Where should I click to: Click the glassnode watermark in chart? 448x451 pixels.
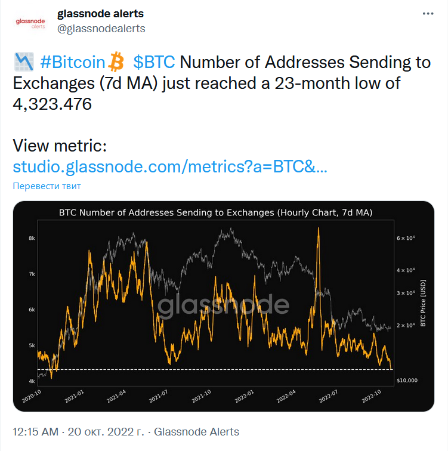[223, 305]
